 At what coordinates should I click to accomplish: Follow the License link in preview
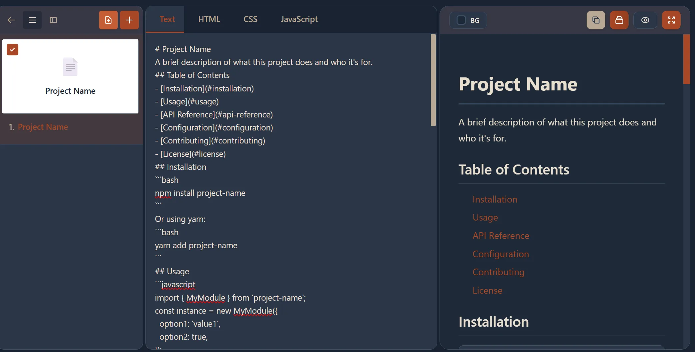click(487, 290)
